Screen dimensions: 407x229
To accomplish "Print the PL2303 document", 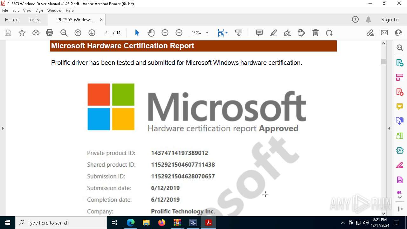I will click(50, 33).
